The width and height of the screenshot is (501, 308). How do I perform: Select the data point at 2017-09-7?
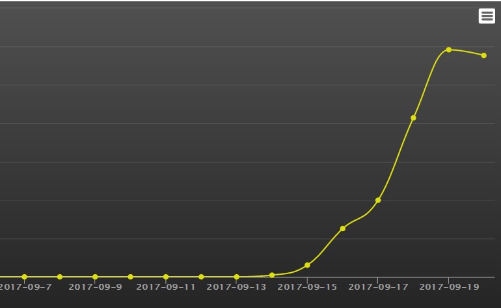point(24,277)
